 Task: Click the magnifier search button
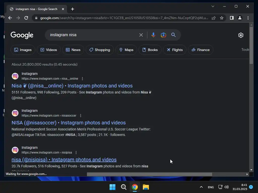[173, 35]
